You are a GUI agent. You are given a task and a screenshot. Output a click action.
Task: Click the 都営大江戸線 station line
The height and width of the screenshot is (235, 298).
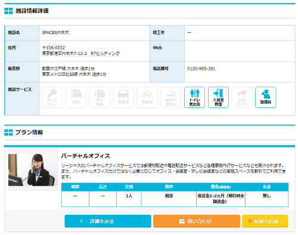click(68, 69)
